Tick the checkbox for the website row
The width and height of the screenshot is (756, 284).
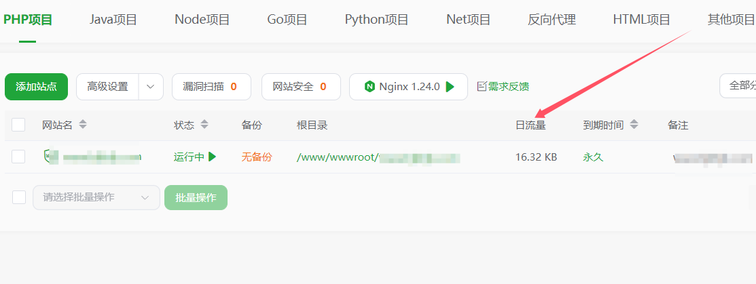click(x=18, y=157)
